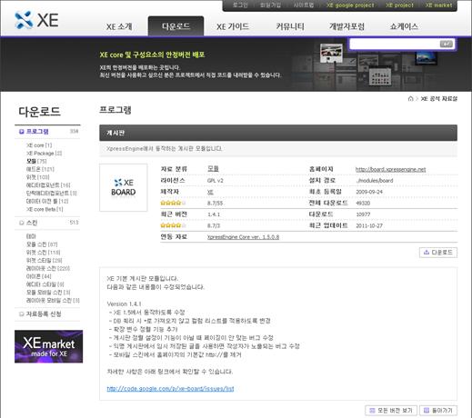Screen dimensions: 472x418
Task: Open the code.google.com xe-board issues link
Action: [x=170, y=389]
